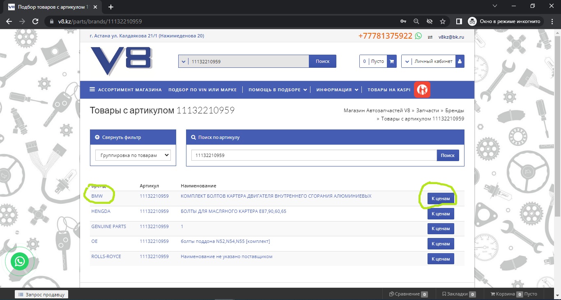This screenshot has height=300, width=561.
Task: Click the browser address bar URL
Action: [100, 21]
